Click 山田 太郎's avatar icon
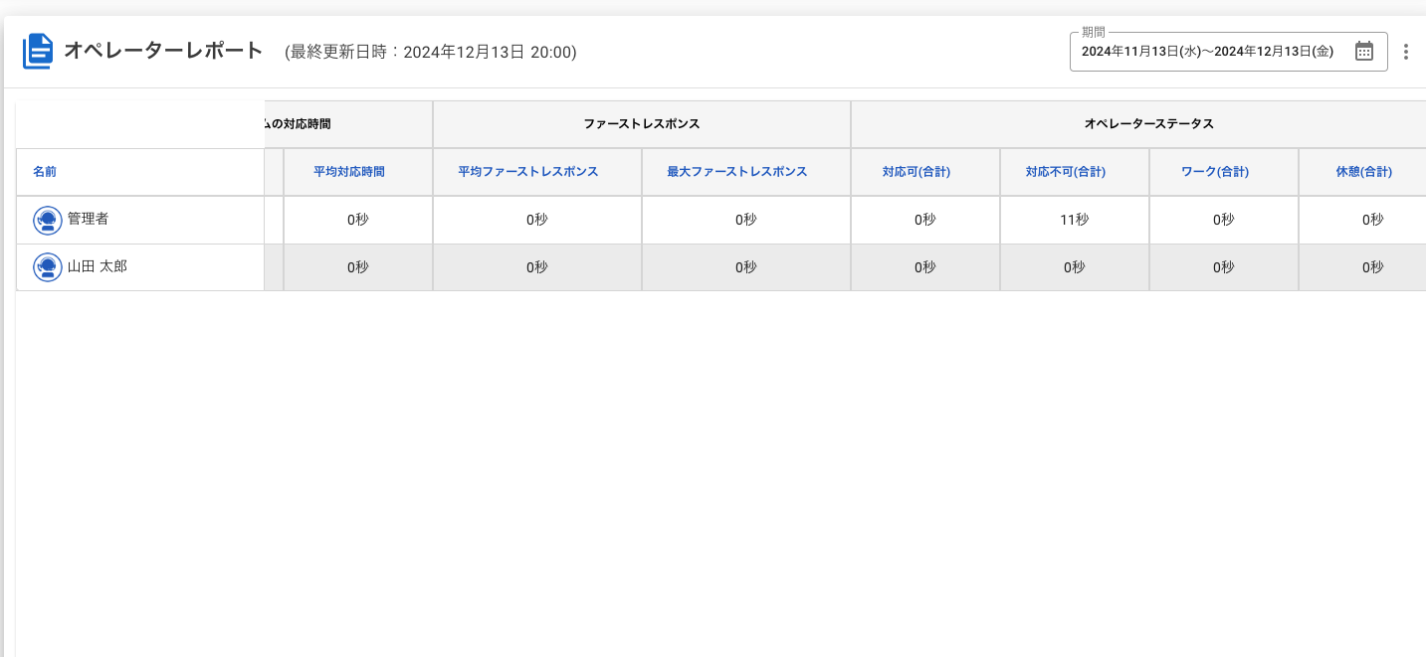The height and width of the screenshot is (657, 1426). pyautogui.click(x=48, y=266)
